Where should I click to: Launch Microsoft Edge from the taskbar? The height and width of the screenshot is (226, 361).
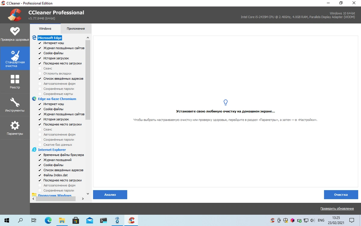[48, 220]
